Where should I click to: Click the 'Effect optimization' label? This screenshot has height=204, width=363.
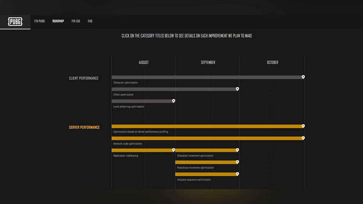pos(123,95)
